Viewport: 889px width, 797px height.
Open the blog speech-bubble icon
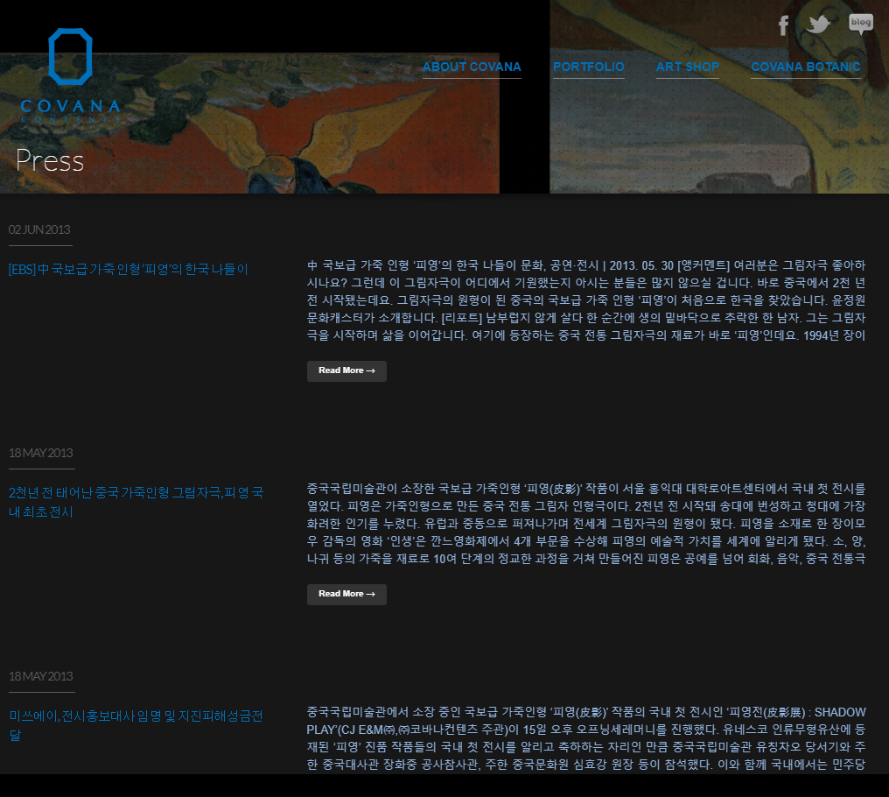click(861, 24)
